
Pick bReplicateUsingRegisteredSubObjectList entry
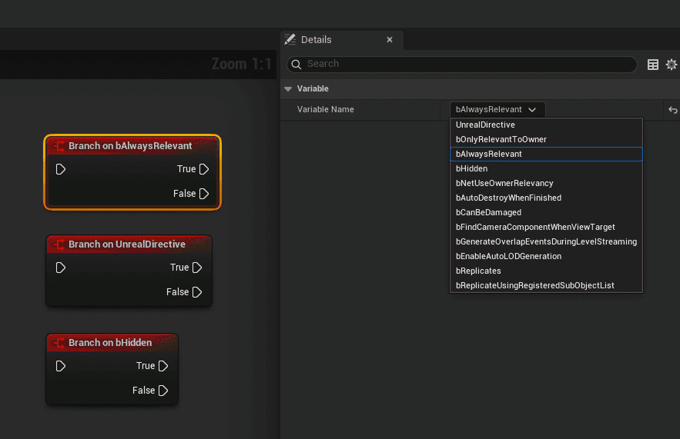point(546,286)
